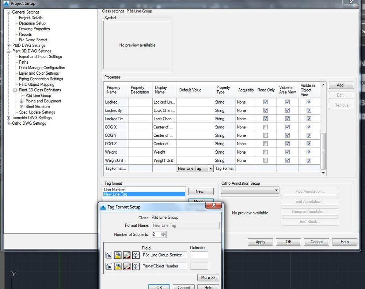The width and height of the screenshot is (365, 289).
Task: Click Select Class Properties icon for Service field
Action: coord(109,255)
